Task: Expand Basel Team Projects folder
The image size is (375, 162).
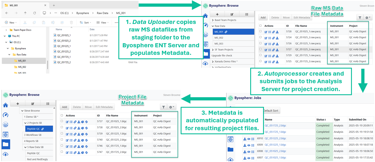Action: tap(213, 20)
